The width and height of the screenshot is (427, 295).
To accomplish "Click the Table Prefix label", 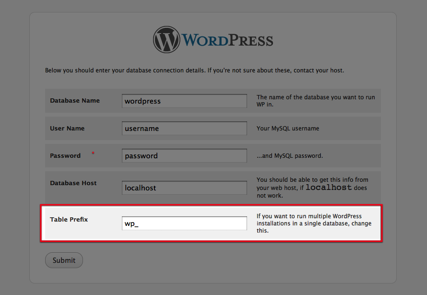I will tap(69, 219).
